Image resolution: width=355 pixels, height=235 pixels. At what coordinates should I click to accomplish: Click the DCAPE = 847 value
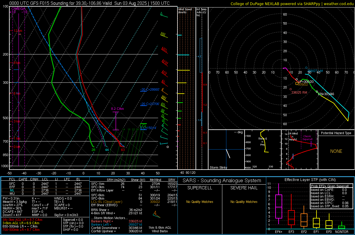point(12,212)
